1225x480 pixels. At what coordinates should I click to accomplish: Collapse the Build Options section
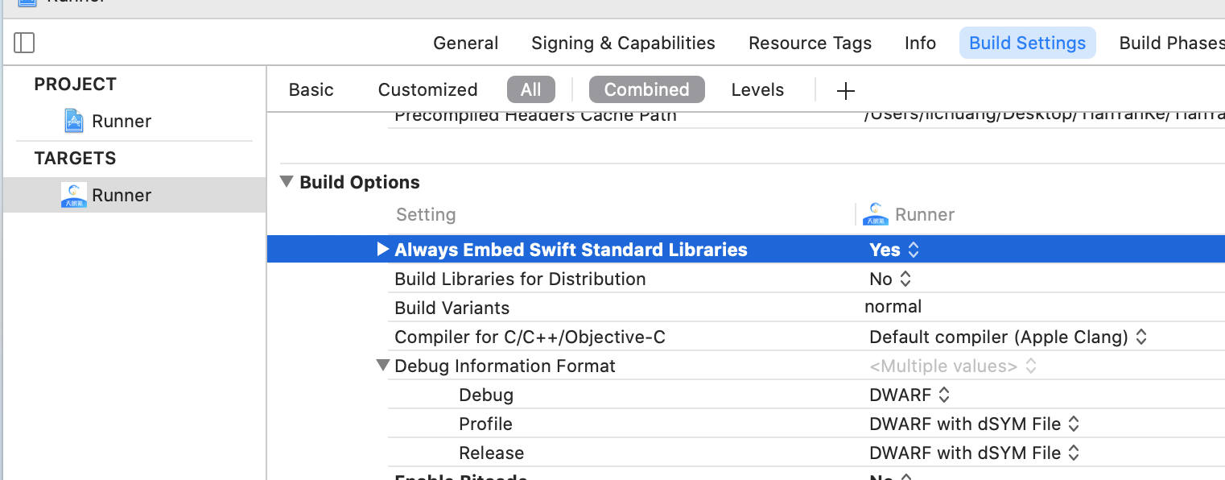coord(287,182)
